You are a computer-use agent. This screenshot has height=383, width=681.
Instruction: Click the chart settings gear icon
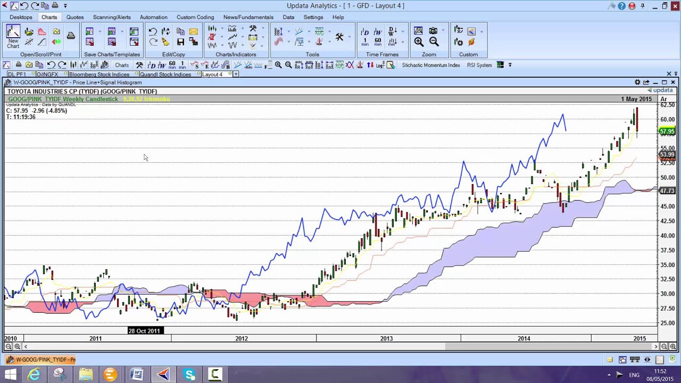(637, 82)
